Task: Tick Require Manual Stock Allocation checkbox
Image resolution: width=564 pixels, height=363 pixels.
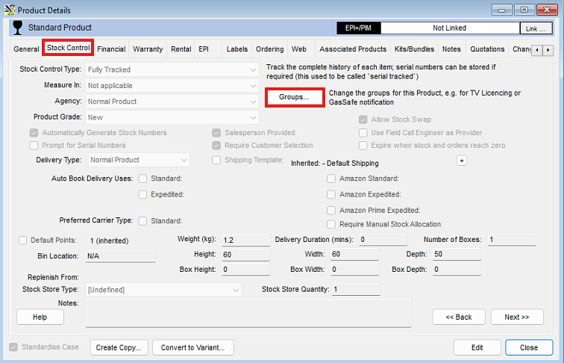Action: pyautogui.click(x=331, y=224)
